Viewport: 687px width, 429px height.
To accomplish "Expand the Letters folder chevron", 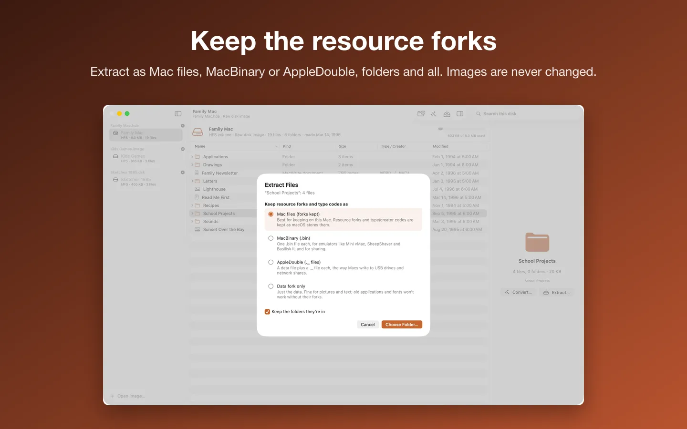I will 192,181.
